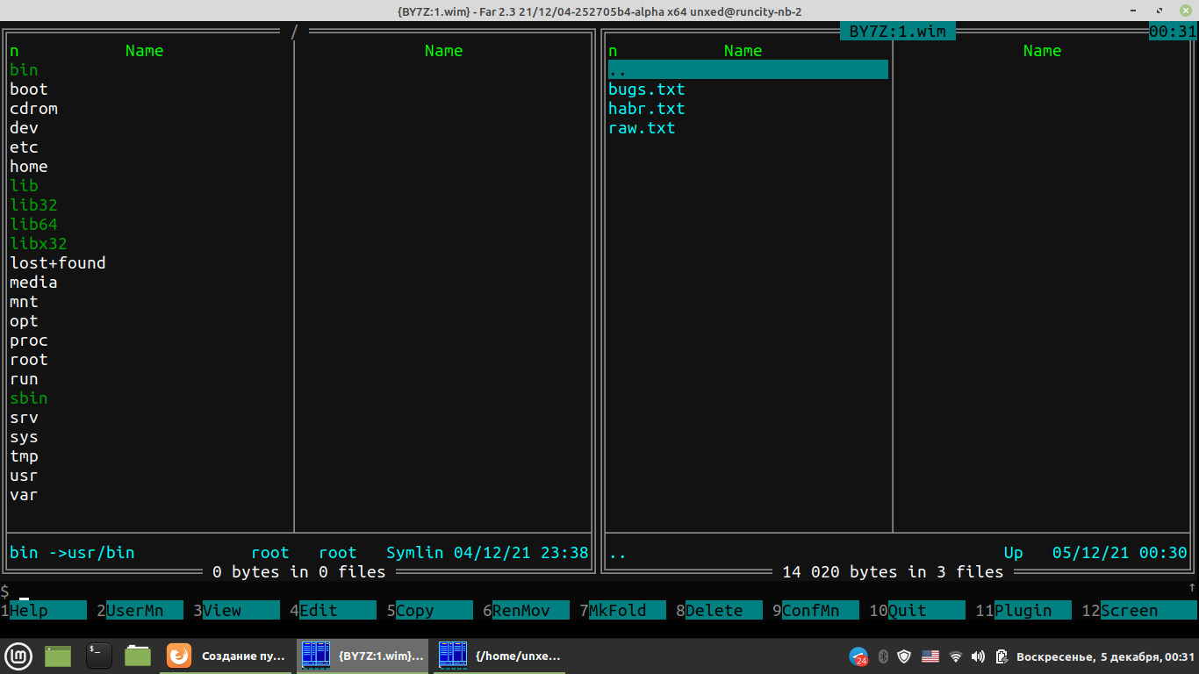Open the Linux Mint start menu
This screenshot has width=1199, height=674.
point(18,656)
